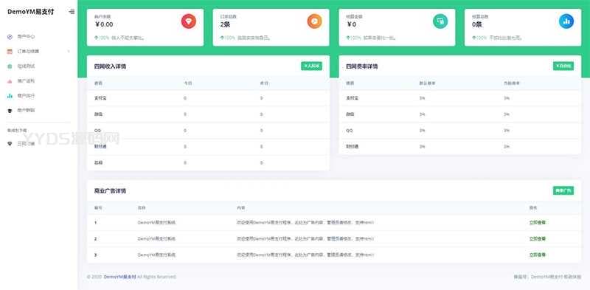The width and height of the screenshot is (590, 290).
Task: Select 支付宝 row in 四网收入详情 table
Action: coord(208,98)
